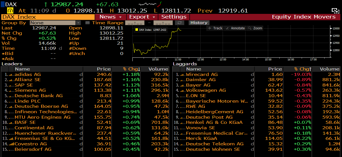This screenshot has width=342, height=157.
Task: Open the mini chart icon for SAP SE
Action: tap(11, 85)
